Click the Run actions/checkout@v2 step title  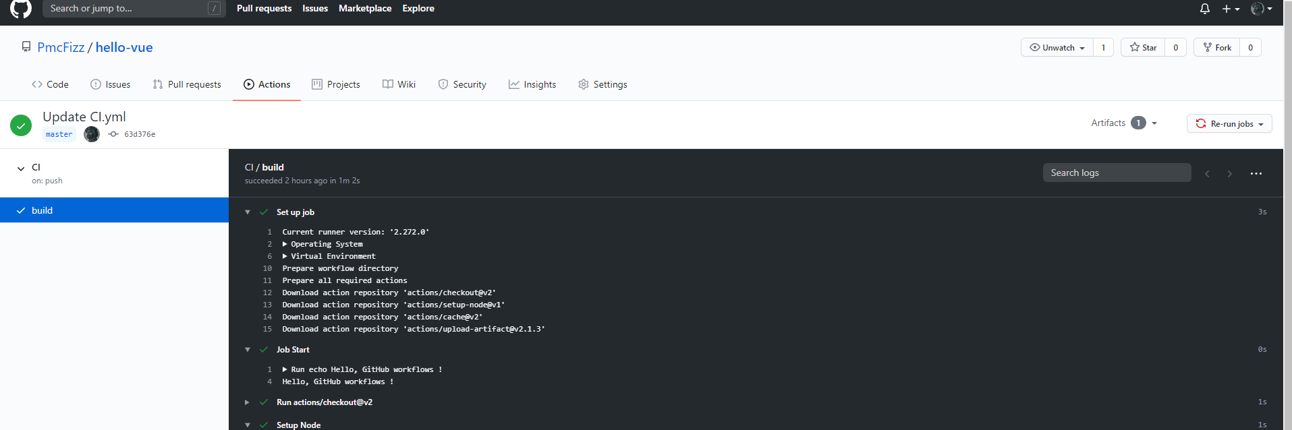coord(325,402)
